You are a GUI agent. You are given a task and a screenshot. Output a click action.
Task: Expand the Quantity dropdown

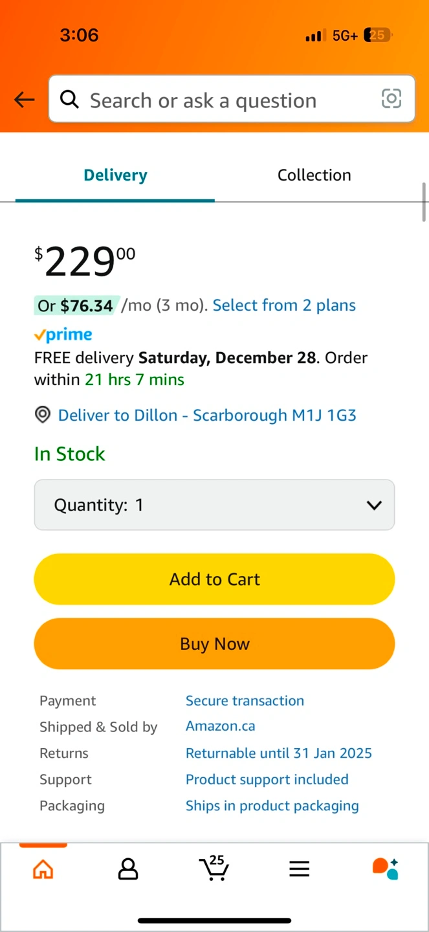pos(214,505)
